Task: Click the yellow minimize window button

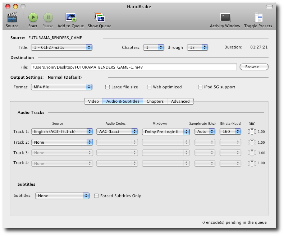Action: 15,6
